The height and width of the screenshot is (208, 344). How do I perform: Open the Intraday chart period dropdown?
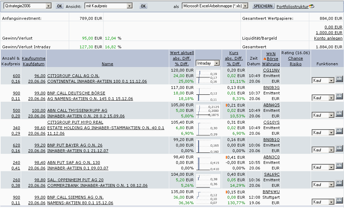point(217,63)
